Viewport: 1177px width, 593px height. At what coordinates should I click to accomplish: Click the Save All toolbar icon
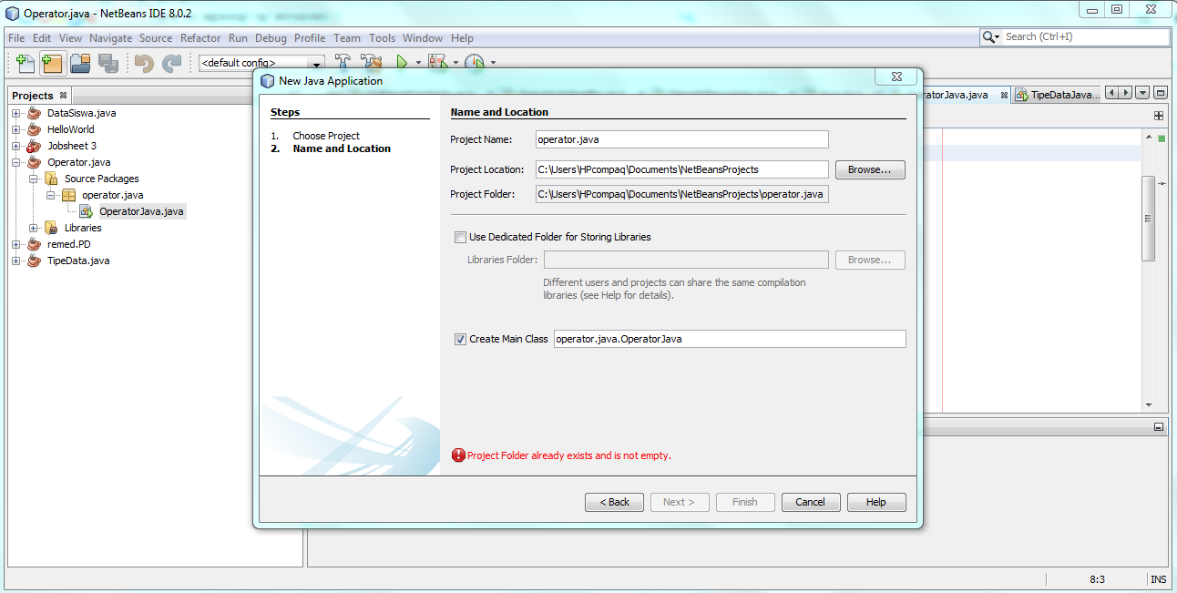[108, 63]
